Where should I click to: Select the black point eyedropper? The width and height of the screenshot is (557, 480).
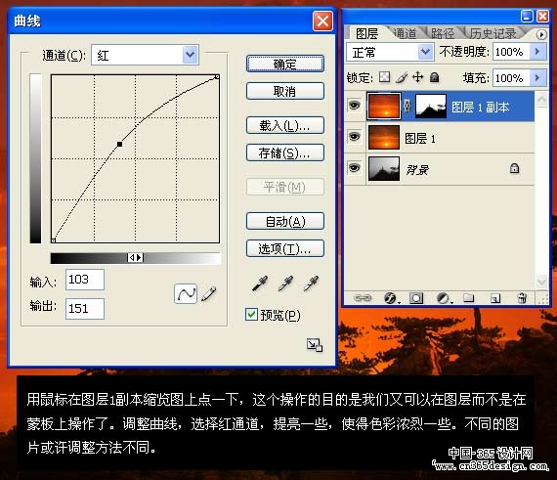pos(260,284)
